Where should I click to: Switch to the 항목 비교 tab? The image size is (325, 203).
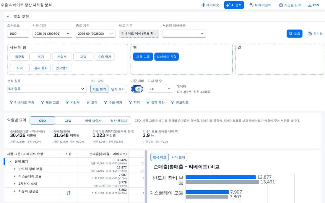pyautogui.click(x=160, y=157)
